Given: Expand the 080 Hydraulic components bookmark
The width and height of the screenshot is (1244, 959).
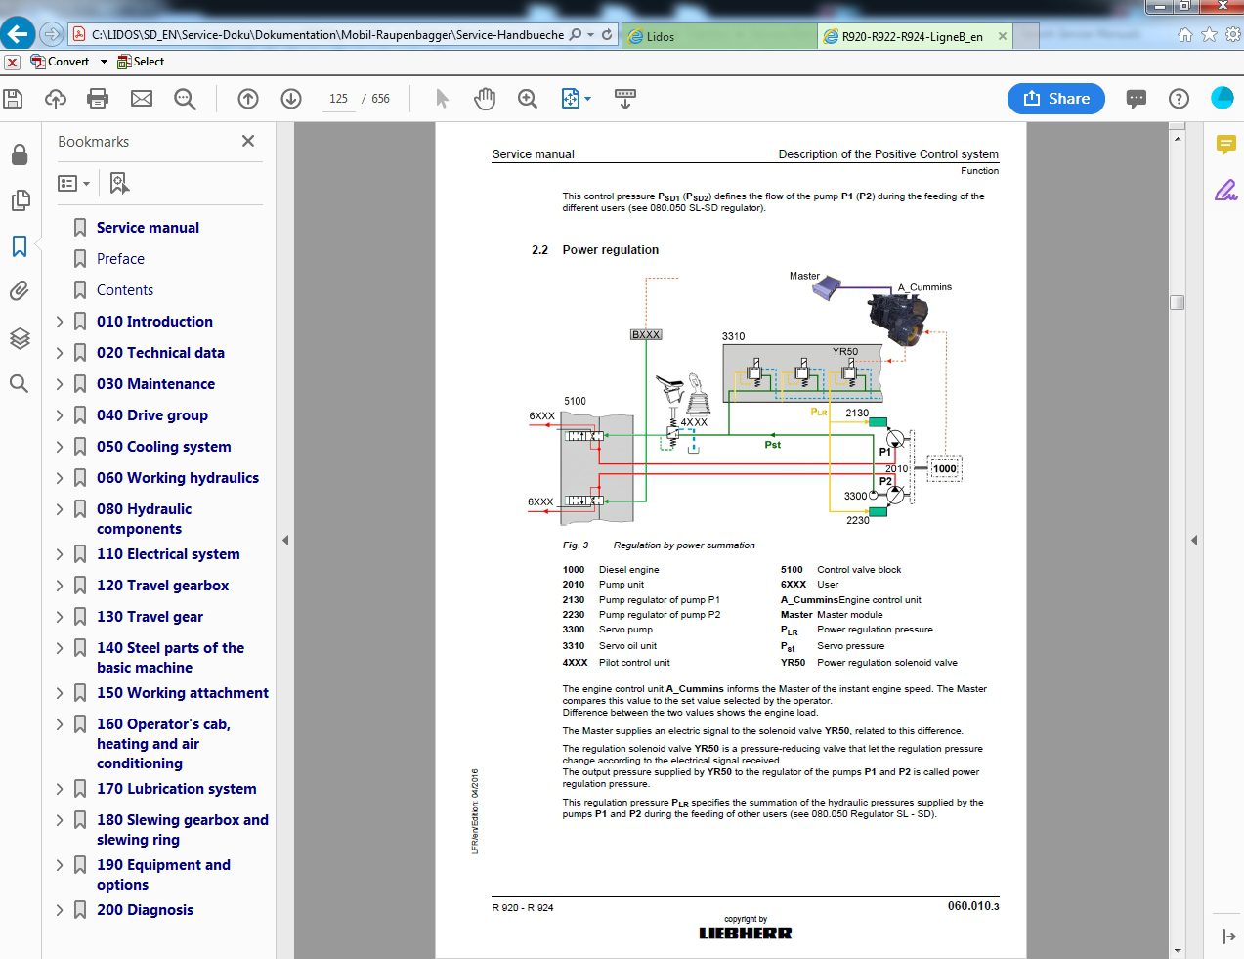Looking at the screenshot, I should 60,509.
